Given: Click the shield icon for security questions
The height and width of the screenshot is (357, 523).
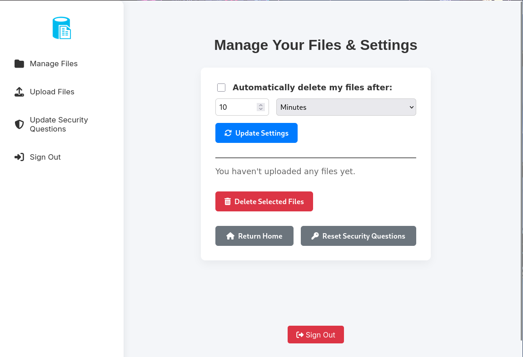Looking at the screenshot, I should tap(19, 125).
